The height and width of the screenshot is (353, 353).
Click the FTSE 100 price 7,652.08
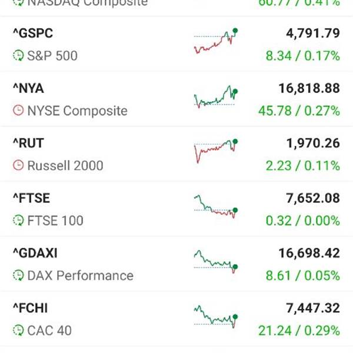click(313, 198)
